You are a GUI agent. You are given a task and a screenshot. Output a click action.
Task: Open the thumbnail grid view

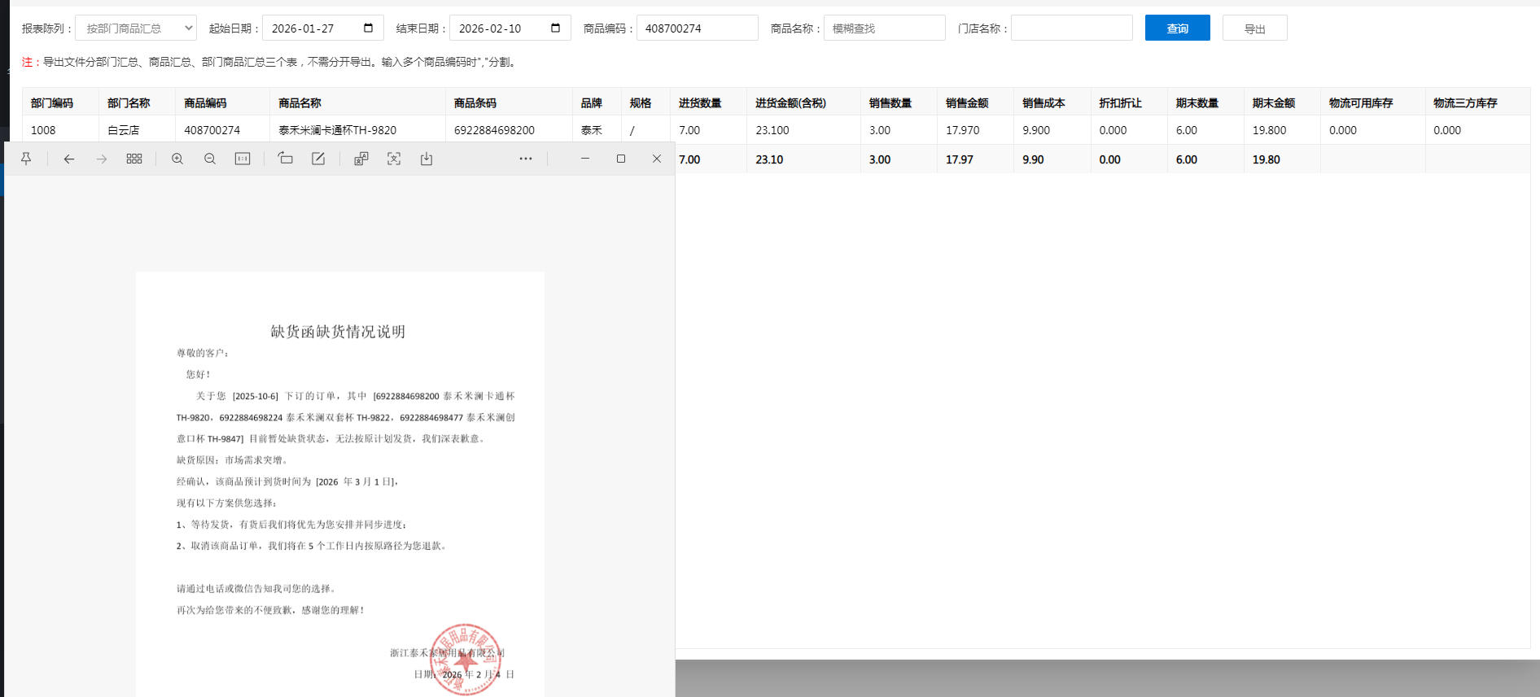point(134,159)
